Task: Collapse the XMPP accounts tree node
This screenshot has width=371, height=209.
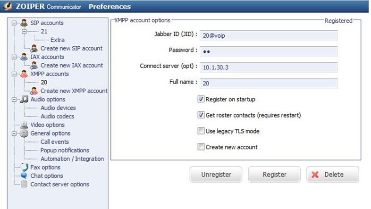Action: 14,74
